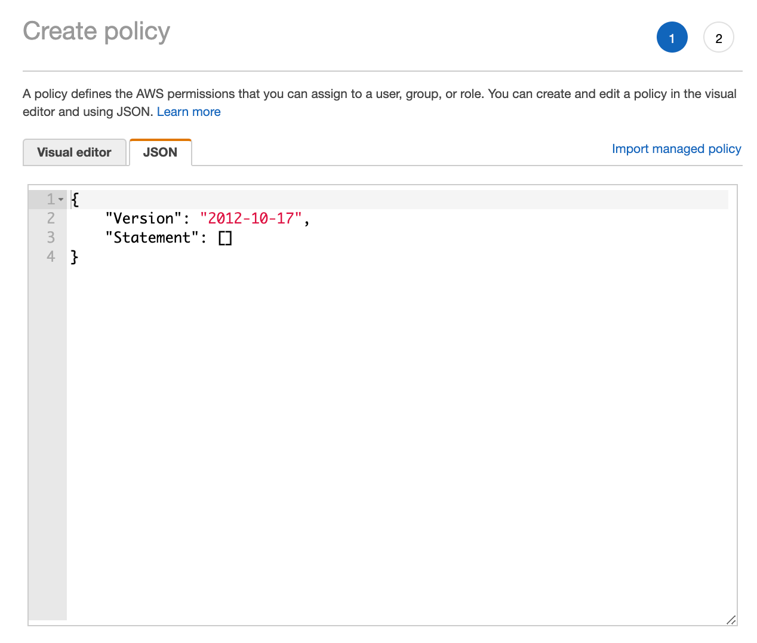Switch to the Visual editor tab
Viewport: 757px width, 643px height.
[x=74, y=152]
